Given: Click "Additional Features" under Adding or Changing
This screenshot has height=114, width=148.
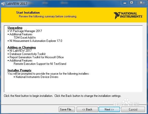Looking at the screenshot, I should 21,61.
